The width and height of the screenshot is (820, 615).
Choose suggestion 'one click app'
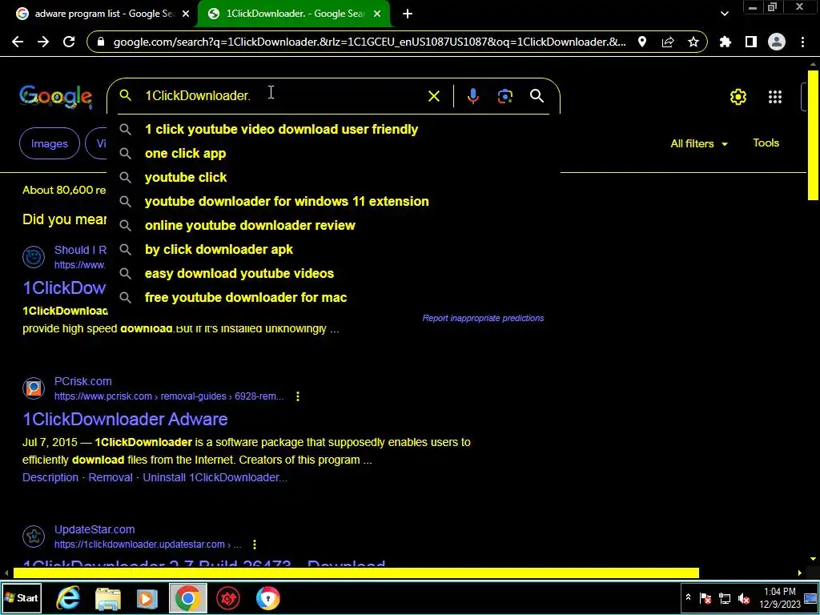[334, 153]
